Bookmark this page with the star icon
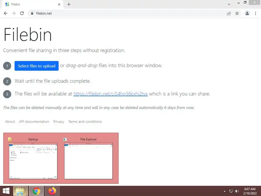This screenshot has width=261, height=196. [x=237, y=13]
